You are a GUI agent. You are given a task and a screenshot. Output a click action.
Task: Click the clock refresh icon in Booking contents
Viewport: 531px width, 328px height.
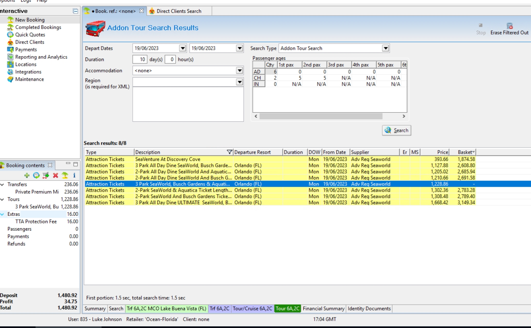[x=36, y=175]
